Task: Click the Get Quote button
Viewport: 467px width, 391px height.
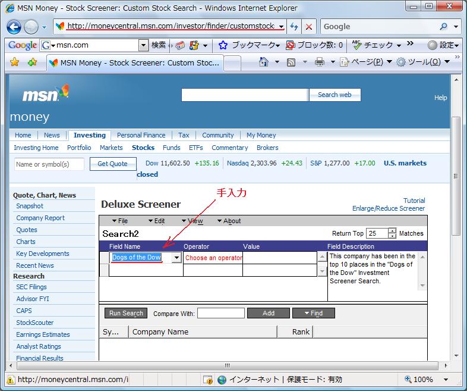Action: click(112, 164)
